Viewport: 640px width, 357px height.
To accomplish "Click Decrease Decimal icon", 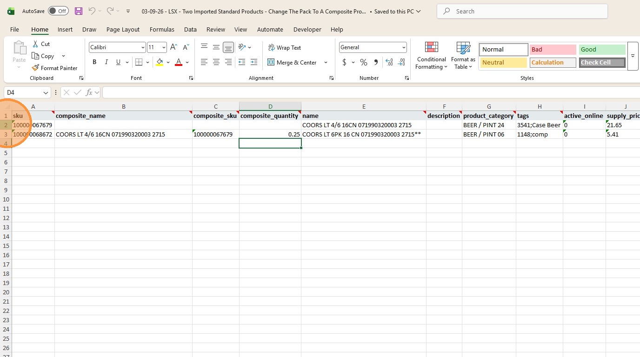I will 401,62.
